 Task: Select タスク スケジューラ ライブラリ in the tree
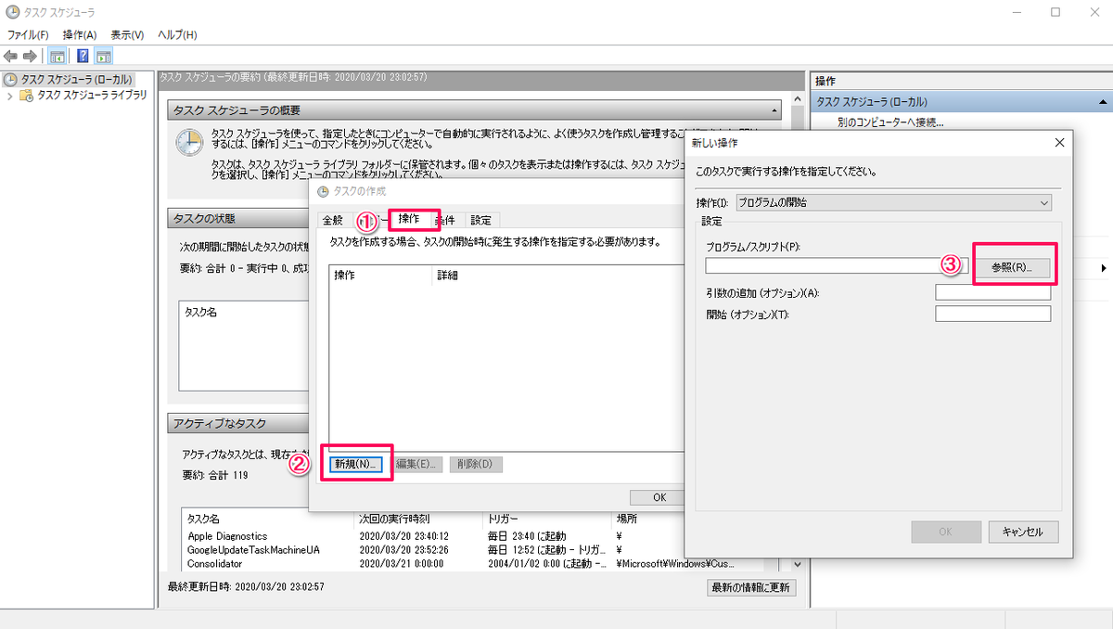[x=91, y=95]
